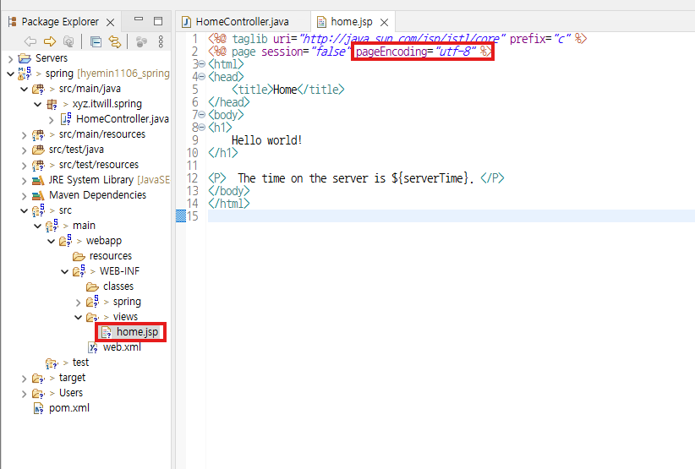This screenshot has height=469, width=695.
Task: Collapse the webapp folder
Action: (x=52, y=242)
